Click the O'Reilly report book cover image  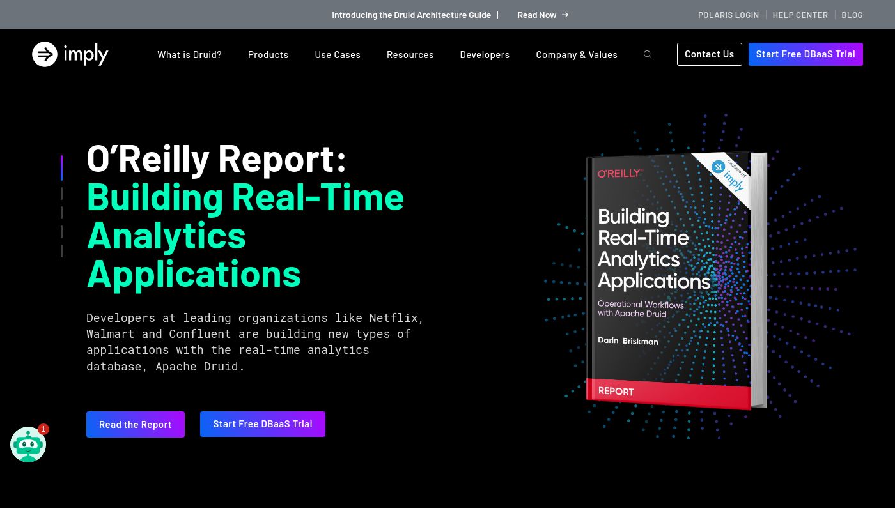pyautogui.click(x=676, y=281)
